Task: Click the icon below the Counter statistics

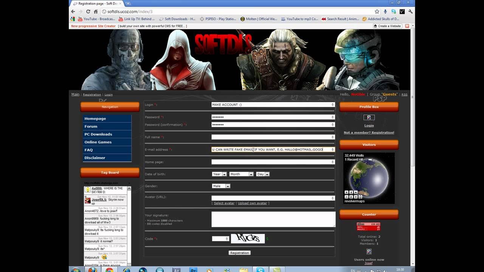Action: pyautogui.click(x=369, y=251)
